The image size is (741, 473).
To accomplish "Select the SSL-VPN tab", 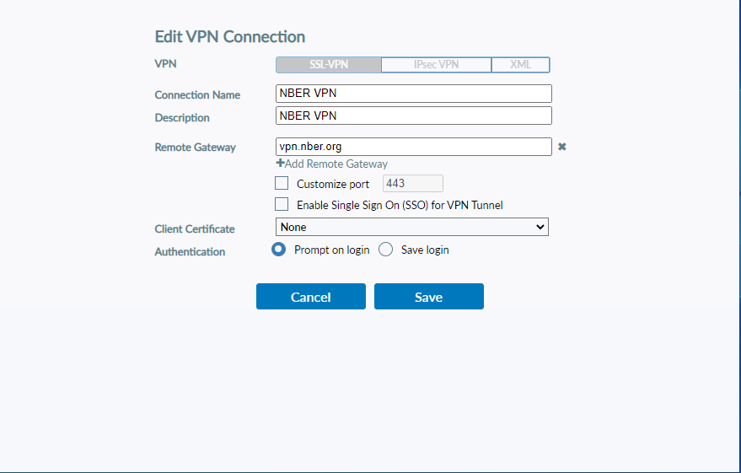I will point(329,65).
